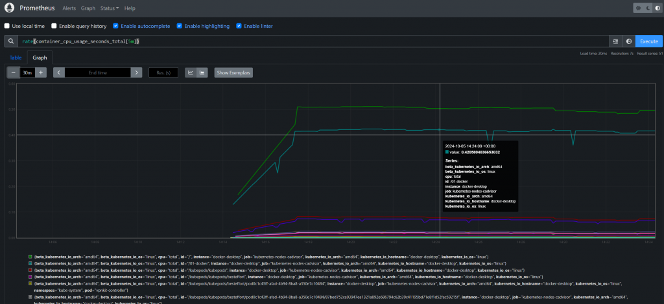Click the Load time: 20ms text
Viewport: 664px width, 304px height.
point(594,54)
